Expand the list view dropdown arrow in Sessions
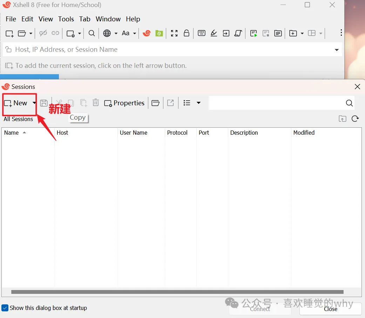The height and width of the screenshot is (318, 365). click(x=198, y=103)
